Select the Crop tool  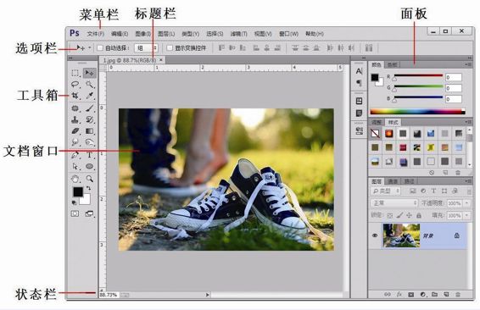pos(75,96)
